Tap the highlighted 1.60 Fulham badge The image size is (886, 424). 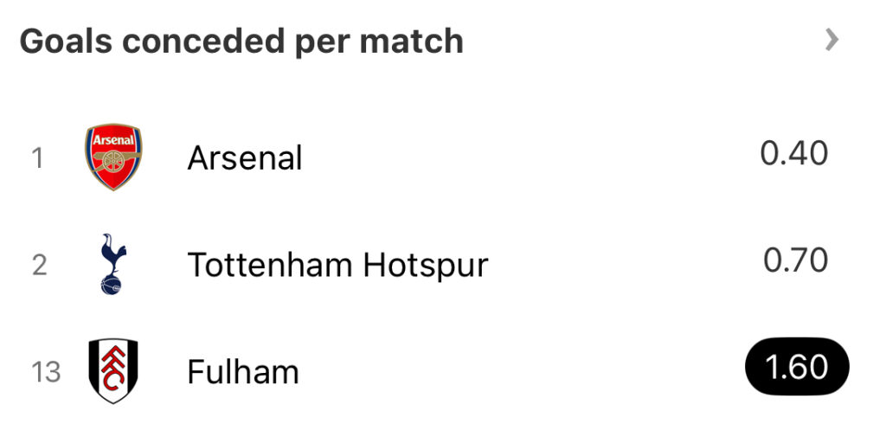(x=797, y=368)
